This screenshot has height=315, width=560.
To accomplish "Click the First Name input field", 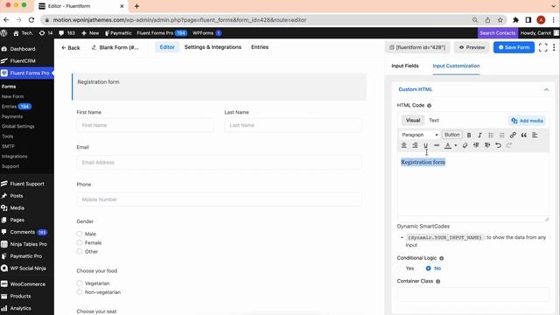I will [145, 125].
